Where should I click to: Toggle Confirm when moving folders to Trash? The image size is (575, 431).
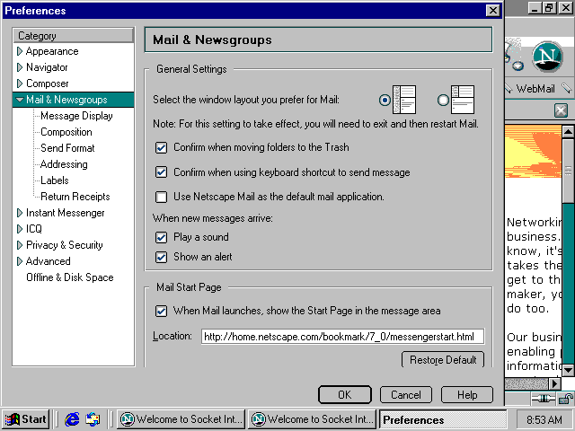(x=162, y=147)
